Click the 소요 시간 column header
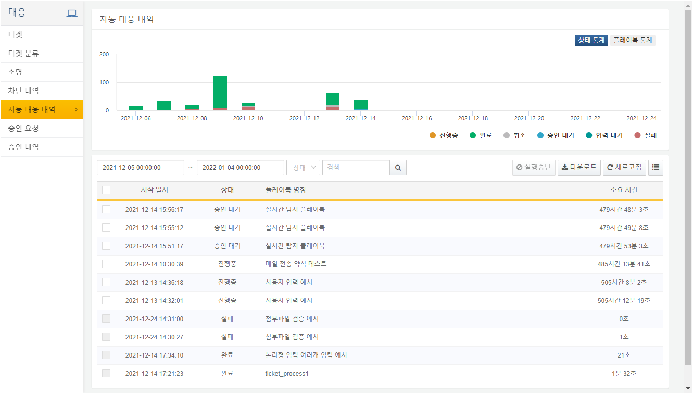693x394 pixels. 624,190
